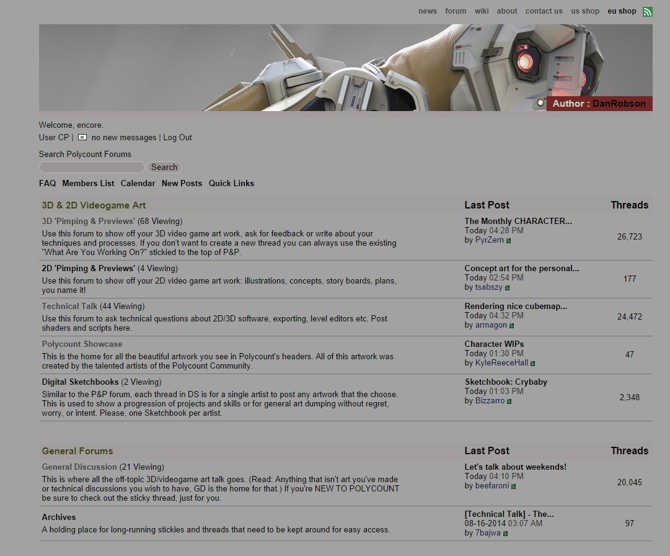Click the Search button

pyautogui.click(x=164, y=167)
